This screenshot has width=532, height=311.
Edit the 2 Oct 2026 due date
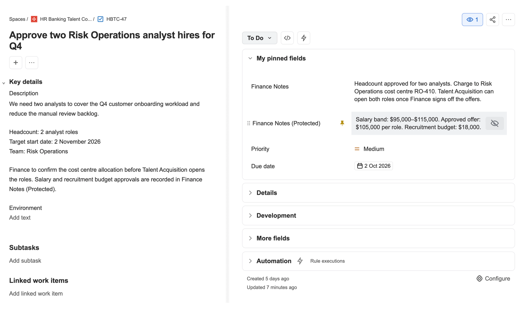click(x=373, y=166)
